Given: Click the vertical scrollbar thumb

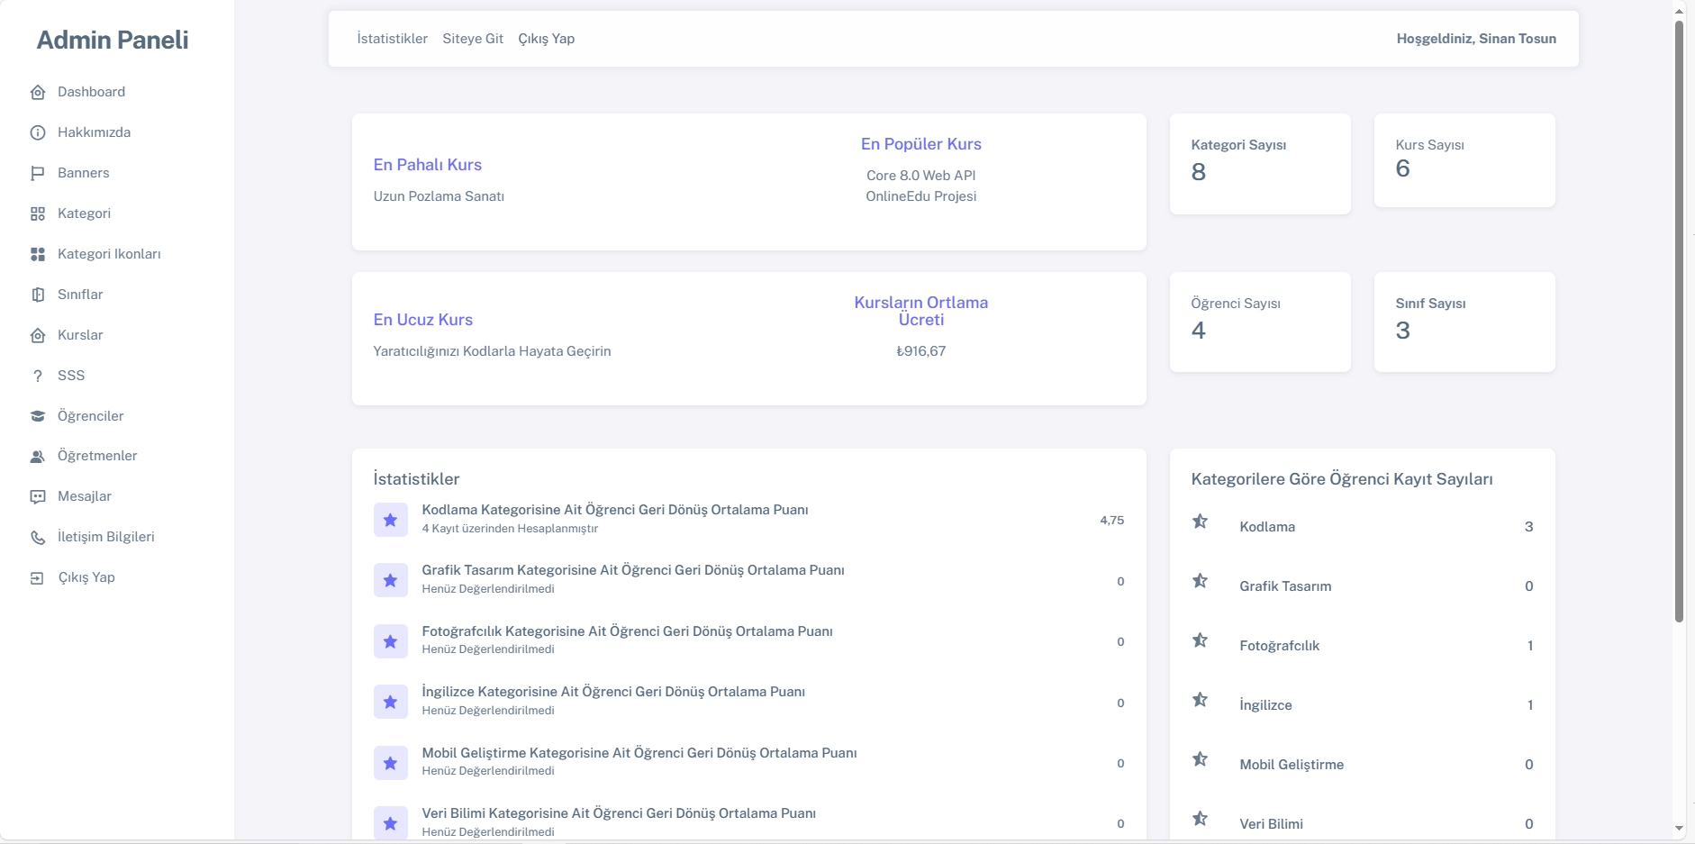Looking at the screenshot, I should pos(1679,320).
